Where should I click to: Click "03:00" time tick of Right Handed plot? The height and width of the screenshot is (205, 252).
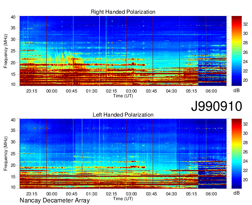tap(132, 91)
